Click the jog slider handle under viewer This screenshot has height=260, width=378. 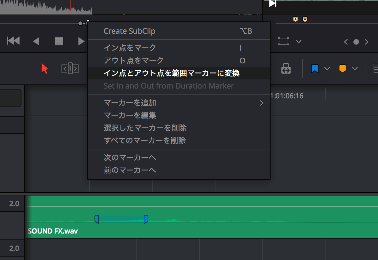tap(80, 23)
